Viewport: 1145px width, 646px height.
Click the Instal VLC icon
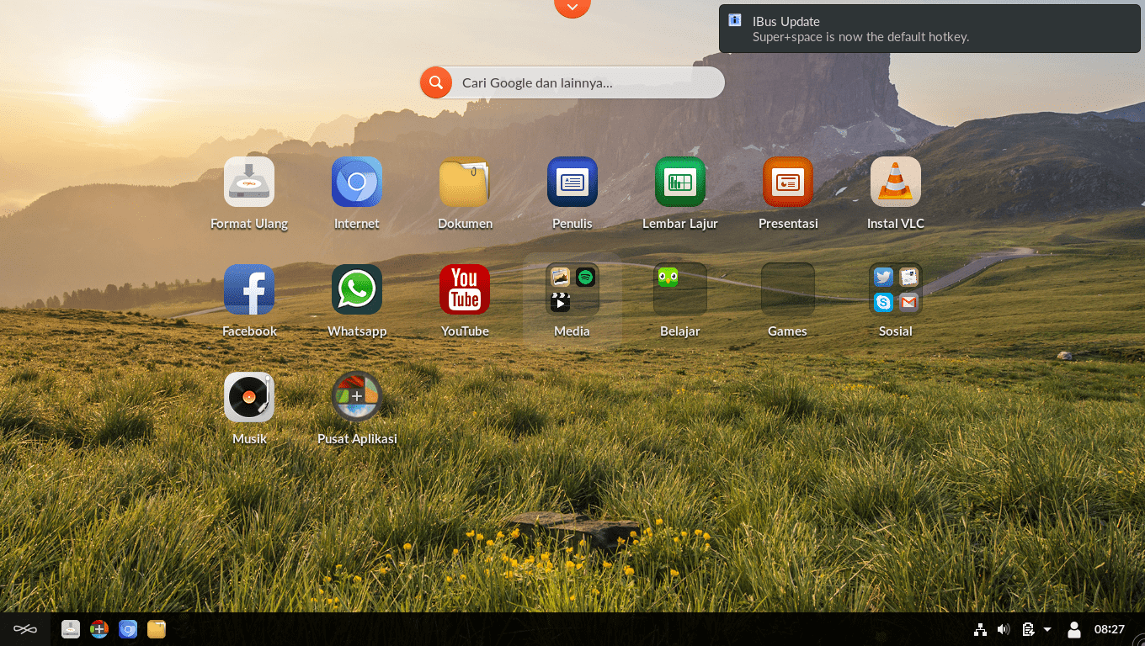pyautogui.click(x=896, y=182)
